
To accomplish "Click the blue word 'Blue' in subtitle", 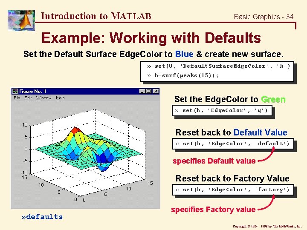I will pos(184,54).
